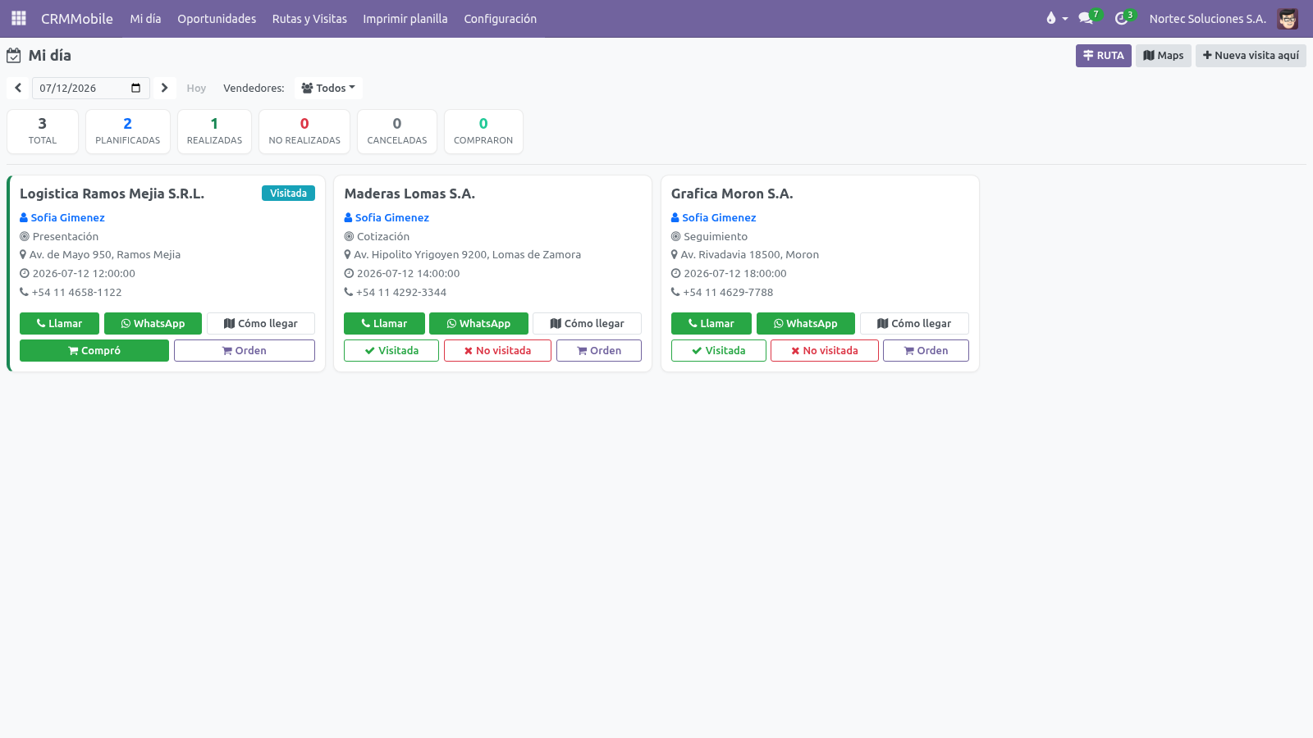The image size is (1313, 738).
Task: Jump to Hoy (today)
Action: [196, 88]
